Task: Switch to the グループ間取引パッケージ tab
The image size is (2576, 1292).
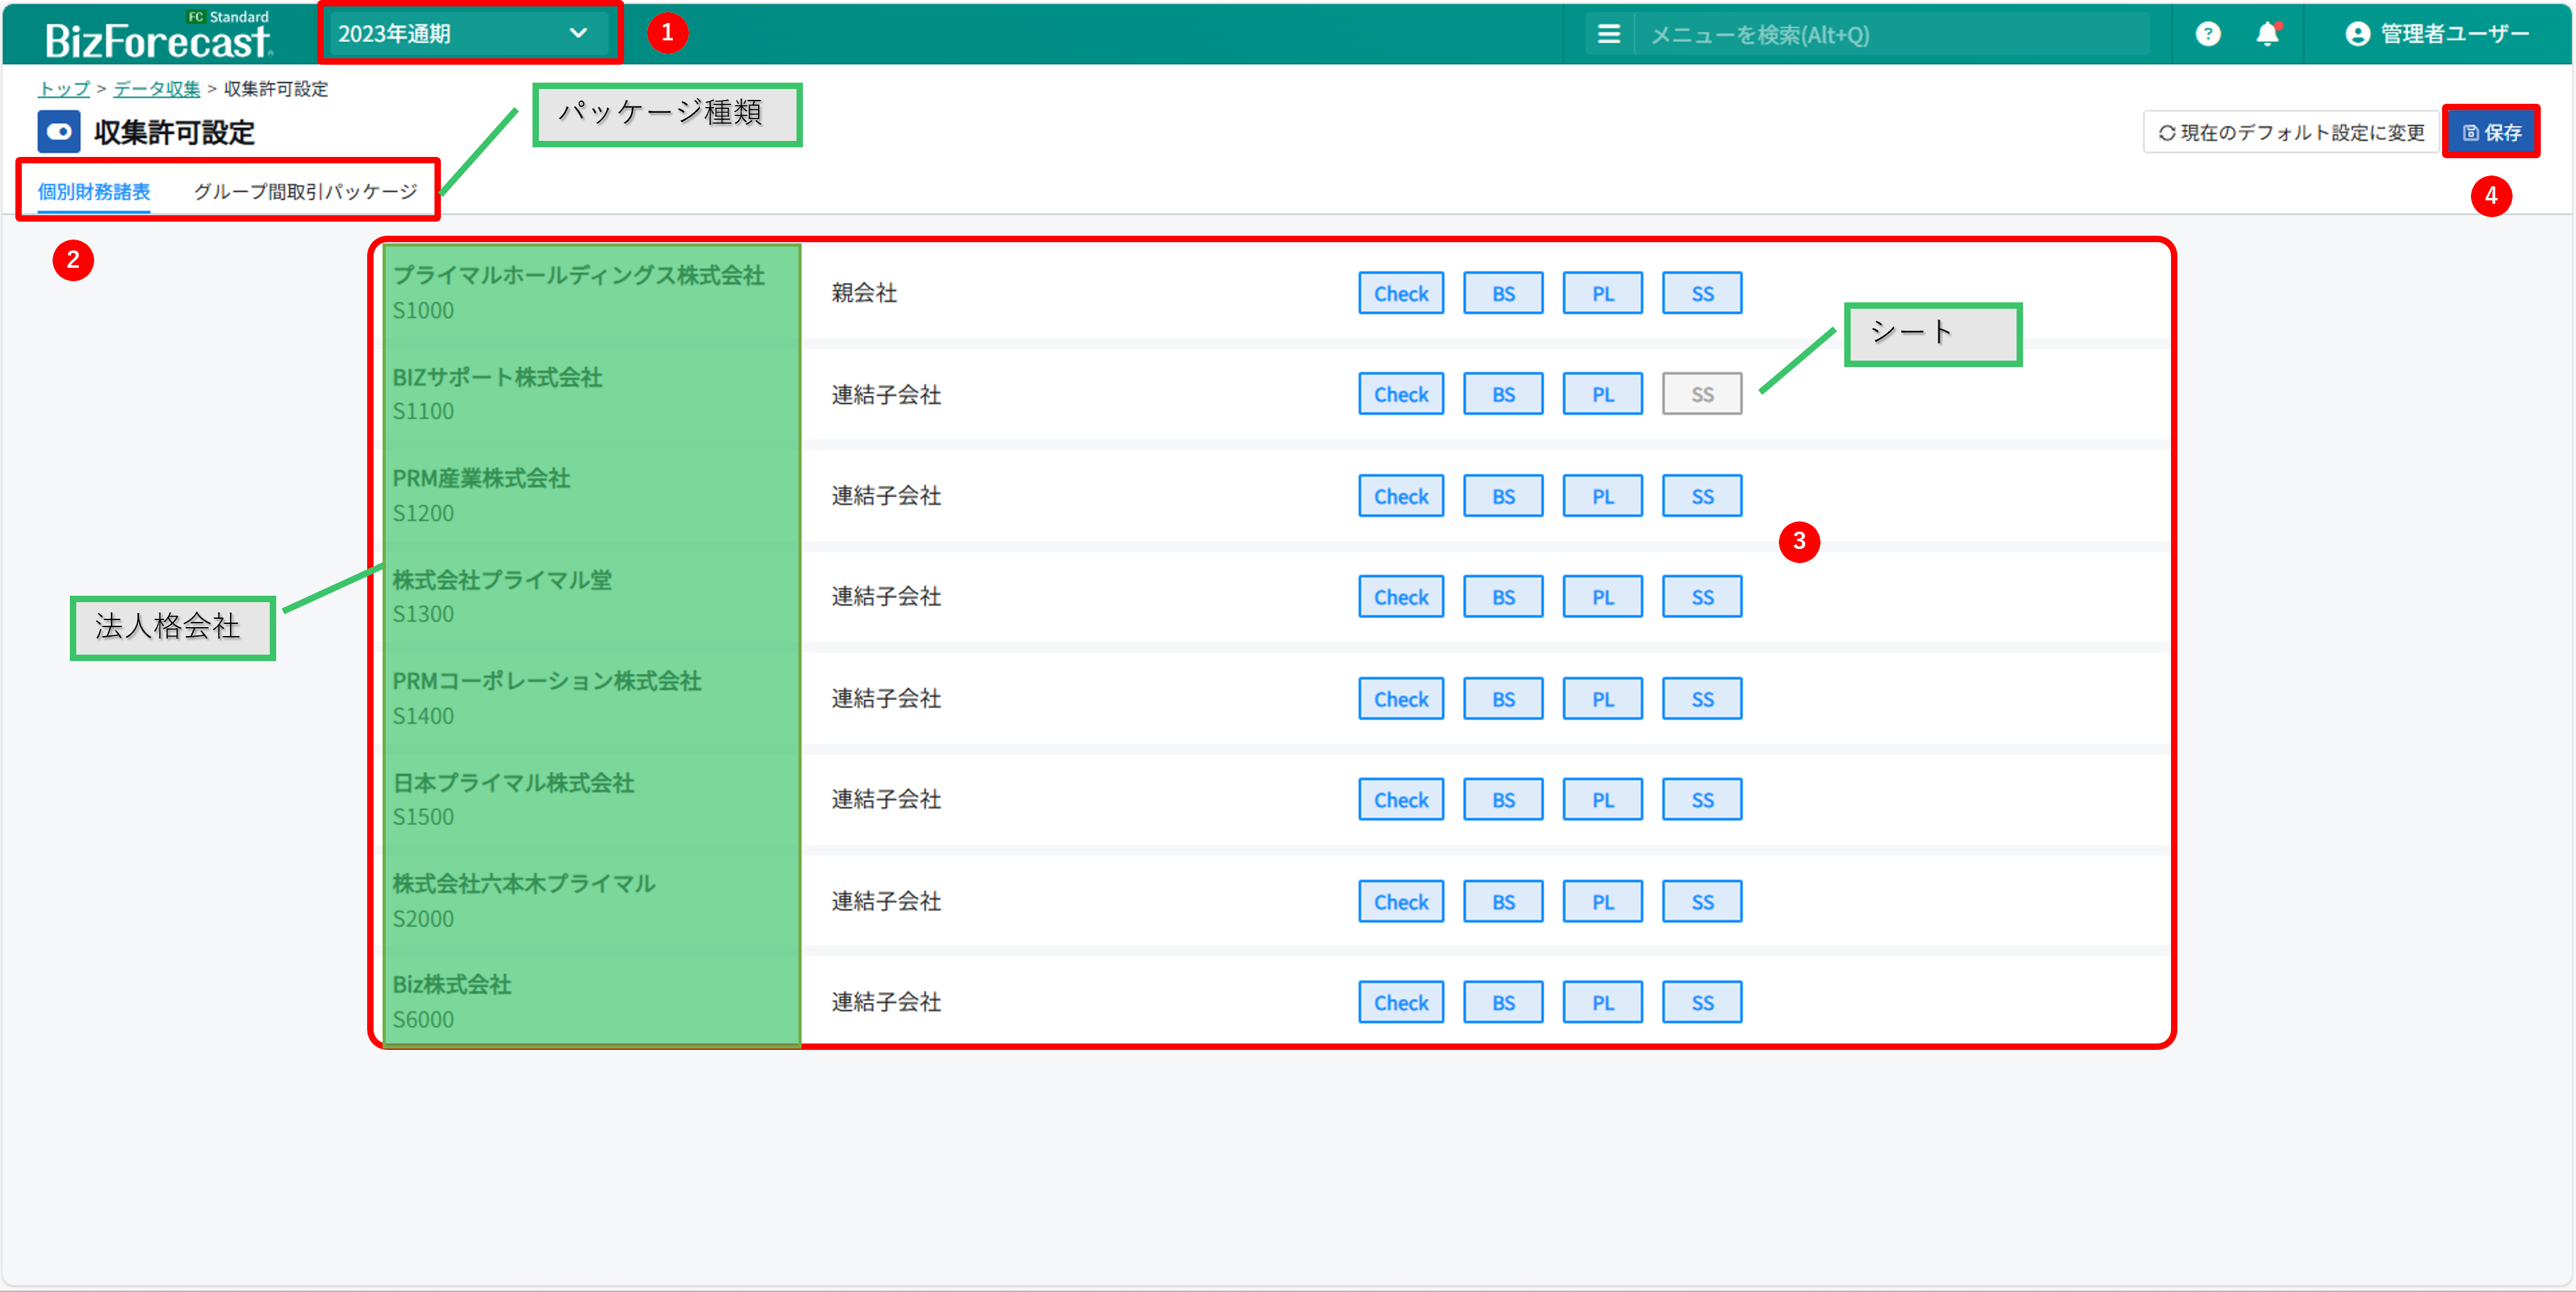Action: pyautogui.click(x=305, y=191)
